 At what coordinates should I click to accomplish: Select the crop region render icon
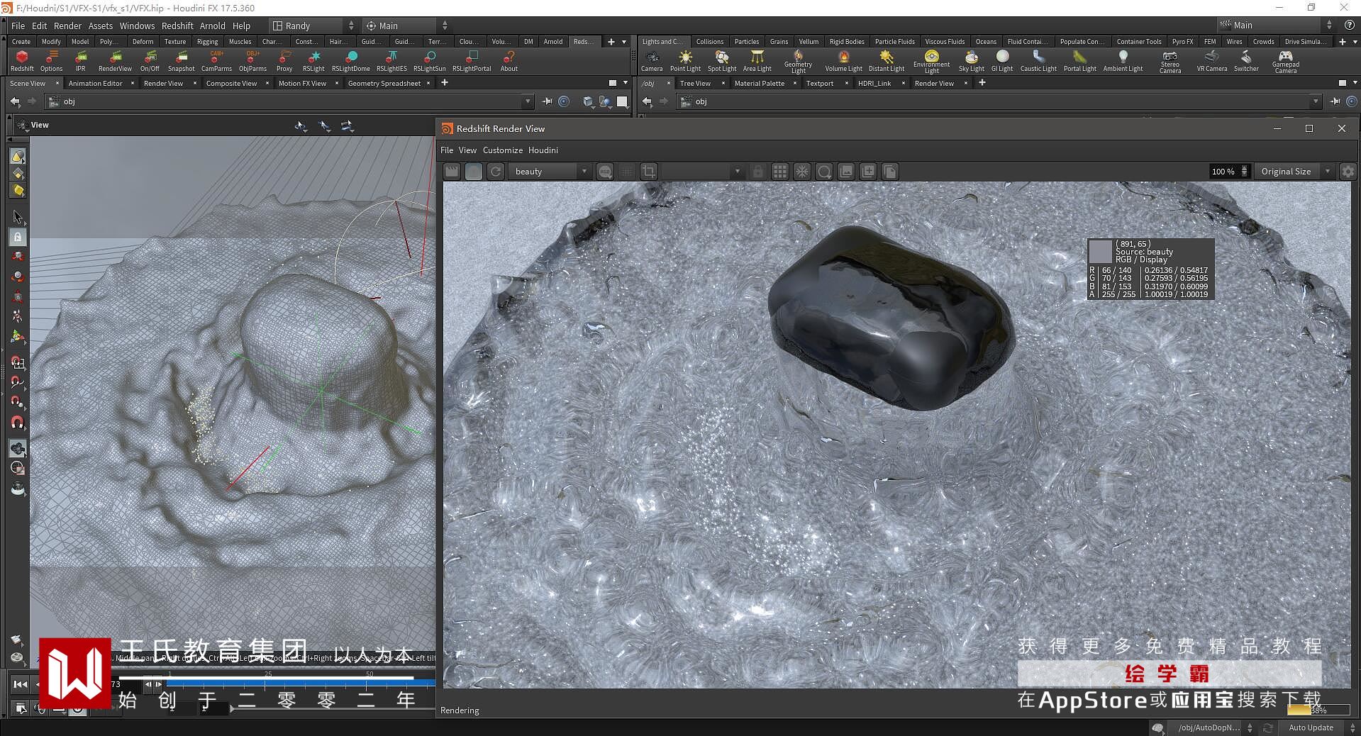[648, 172]
